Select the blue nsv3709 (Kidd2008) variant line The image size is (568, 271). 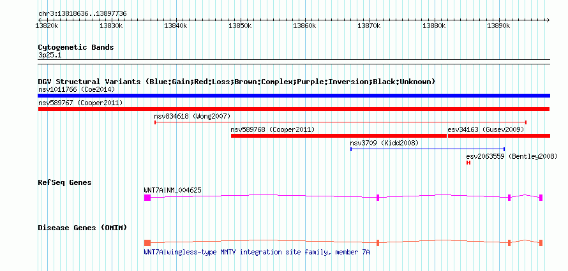[x=428, y=149]
